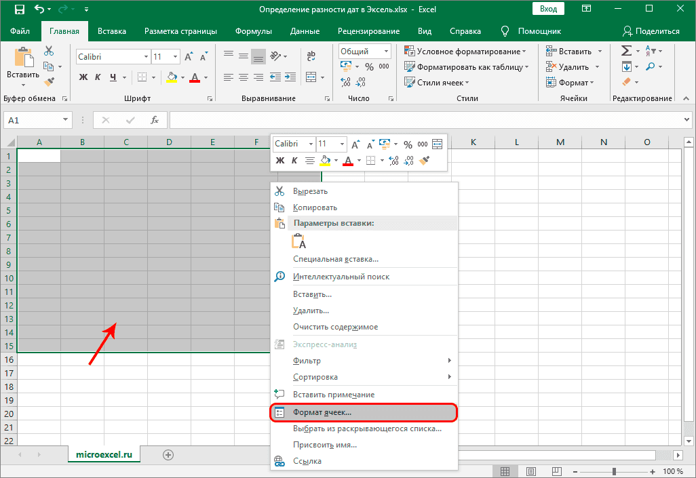Toggle bold (Ж) in the ribbon Font group

[83, 77]
